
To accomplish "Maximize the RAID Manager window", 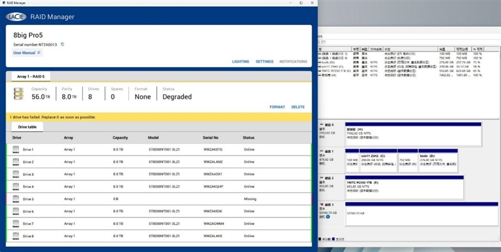I will 301,3.
